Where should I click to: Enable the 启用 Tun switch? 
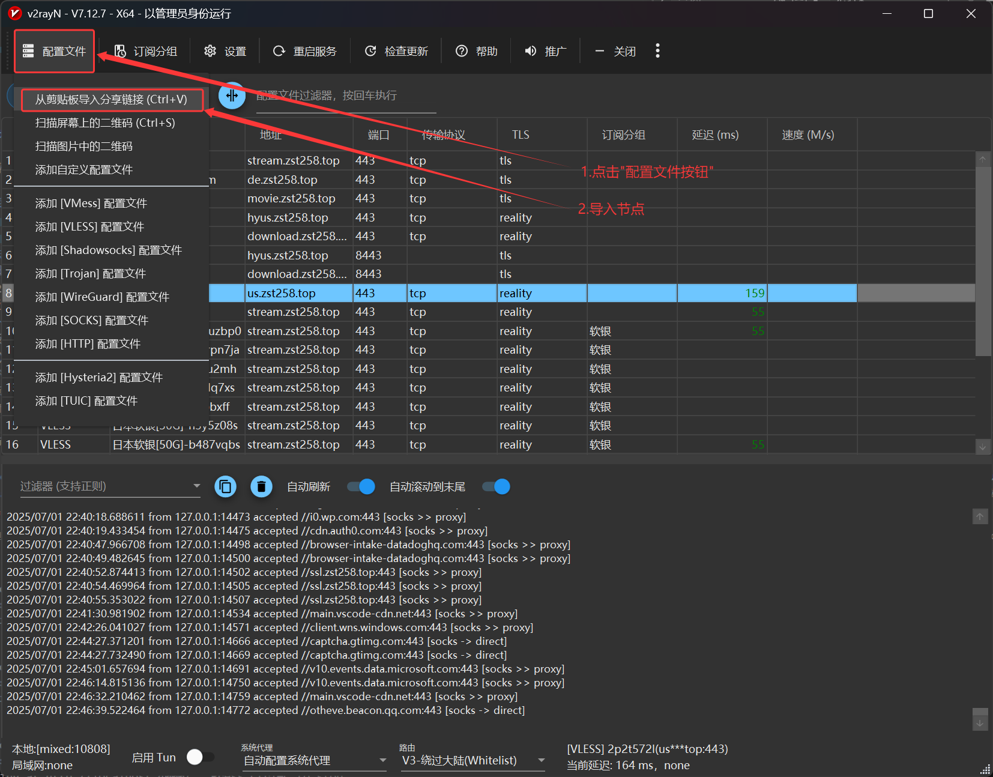pos(200,757)
